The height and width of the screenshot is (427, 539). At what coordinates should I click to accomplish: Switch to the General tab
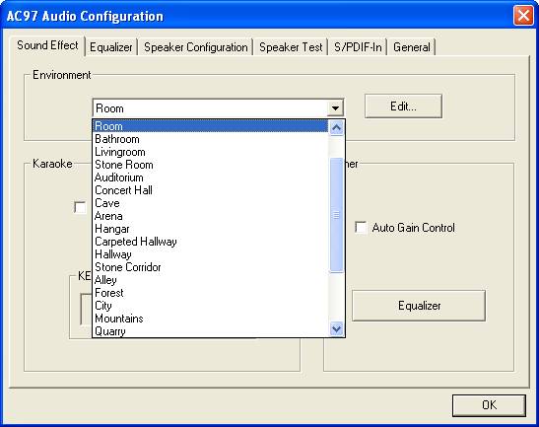pos(412,47)
